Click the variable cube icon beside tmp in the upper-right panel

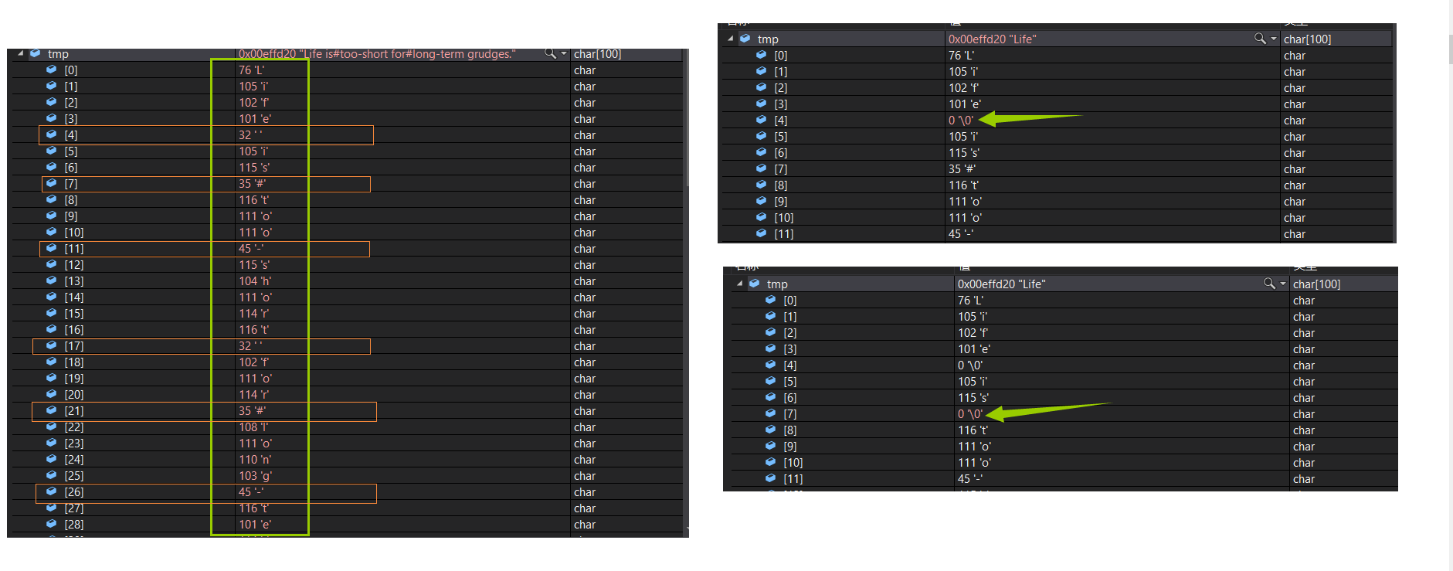pos(745,39)
